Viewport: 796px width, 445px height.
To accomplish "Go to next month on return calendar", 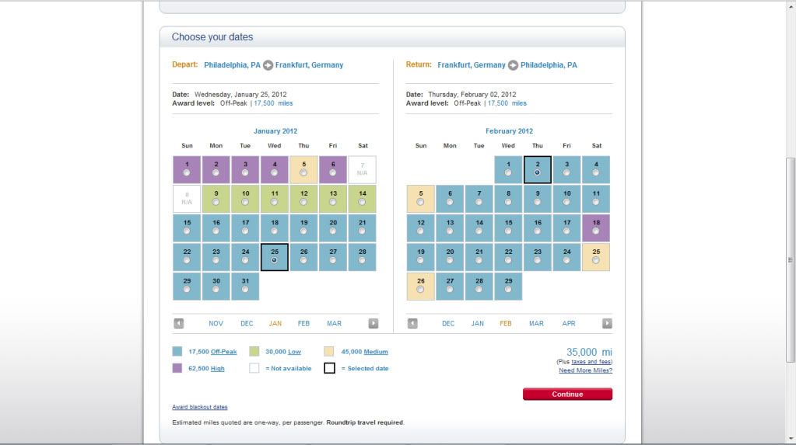I will [x=607, y=323].
